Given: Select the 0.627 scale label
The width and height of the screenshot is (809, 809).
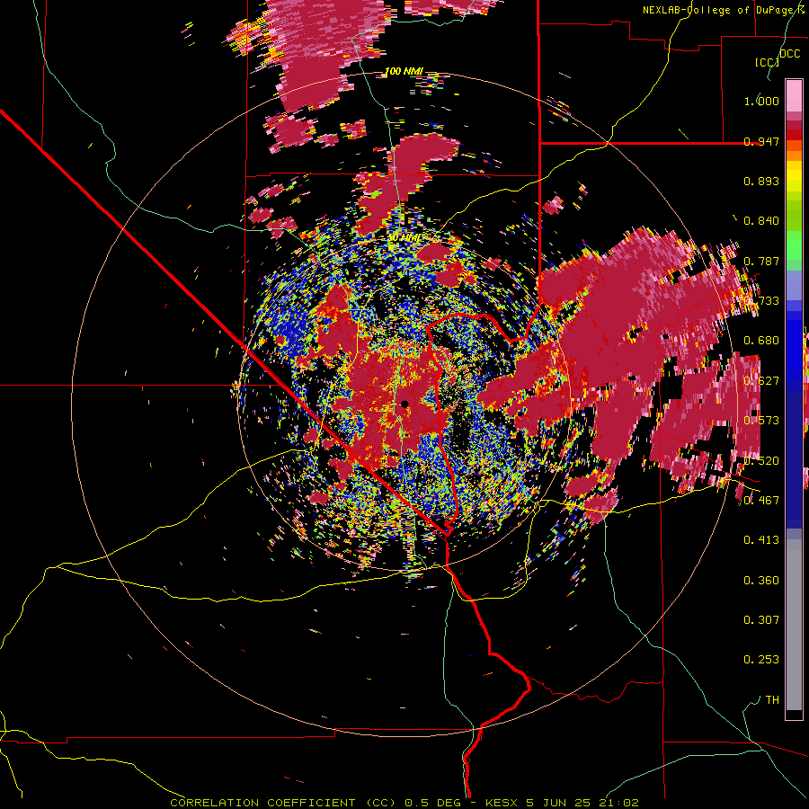Looking at the screenshot, I should click(x=761, y=381).
